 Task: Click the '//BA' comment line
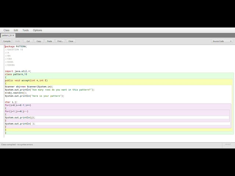(x=8, y=56)
